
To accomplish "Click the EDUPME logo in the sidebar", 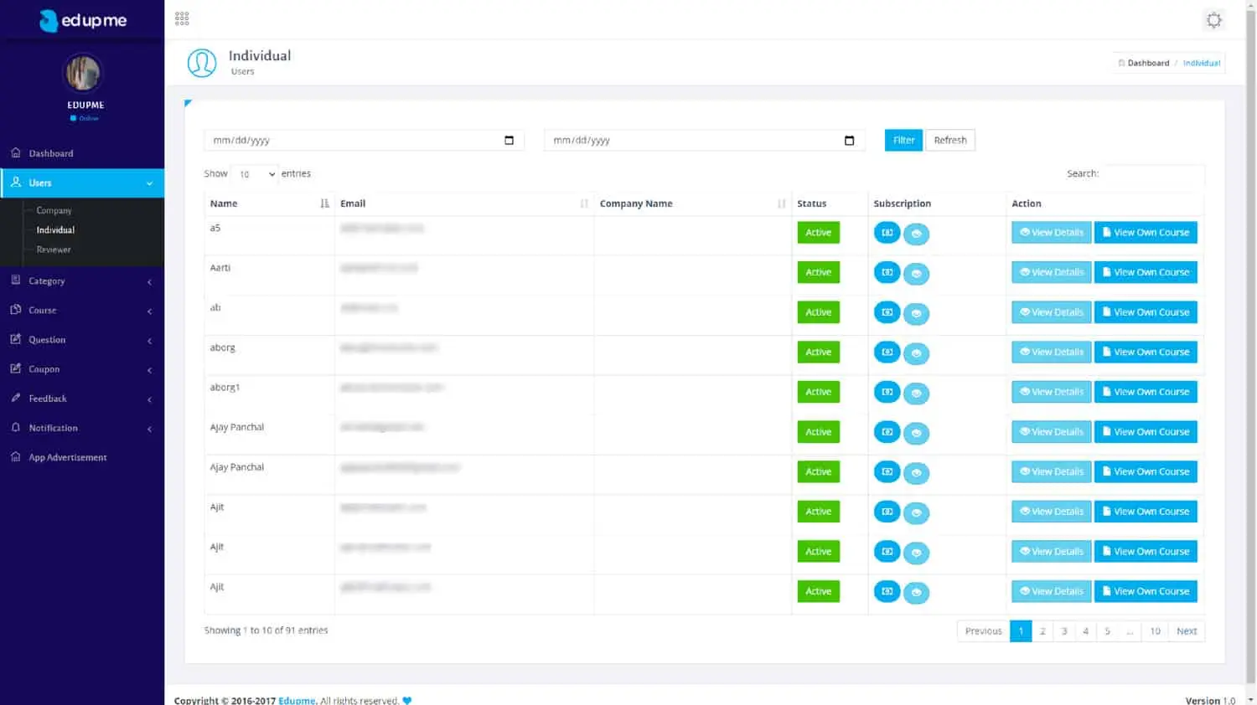I will pyautogui.click(x=82, y=18).
